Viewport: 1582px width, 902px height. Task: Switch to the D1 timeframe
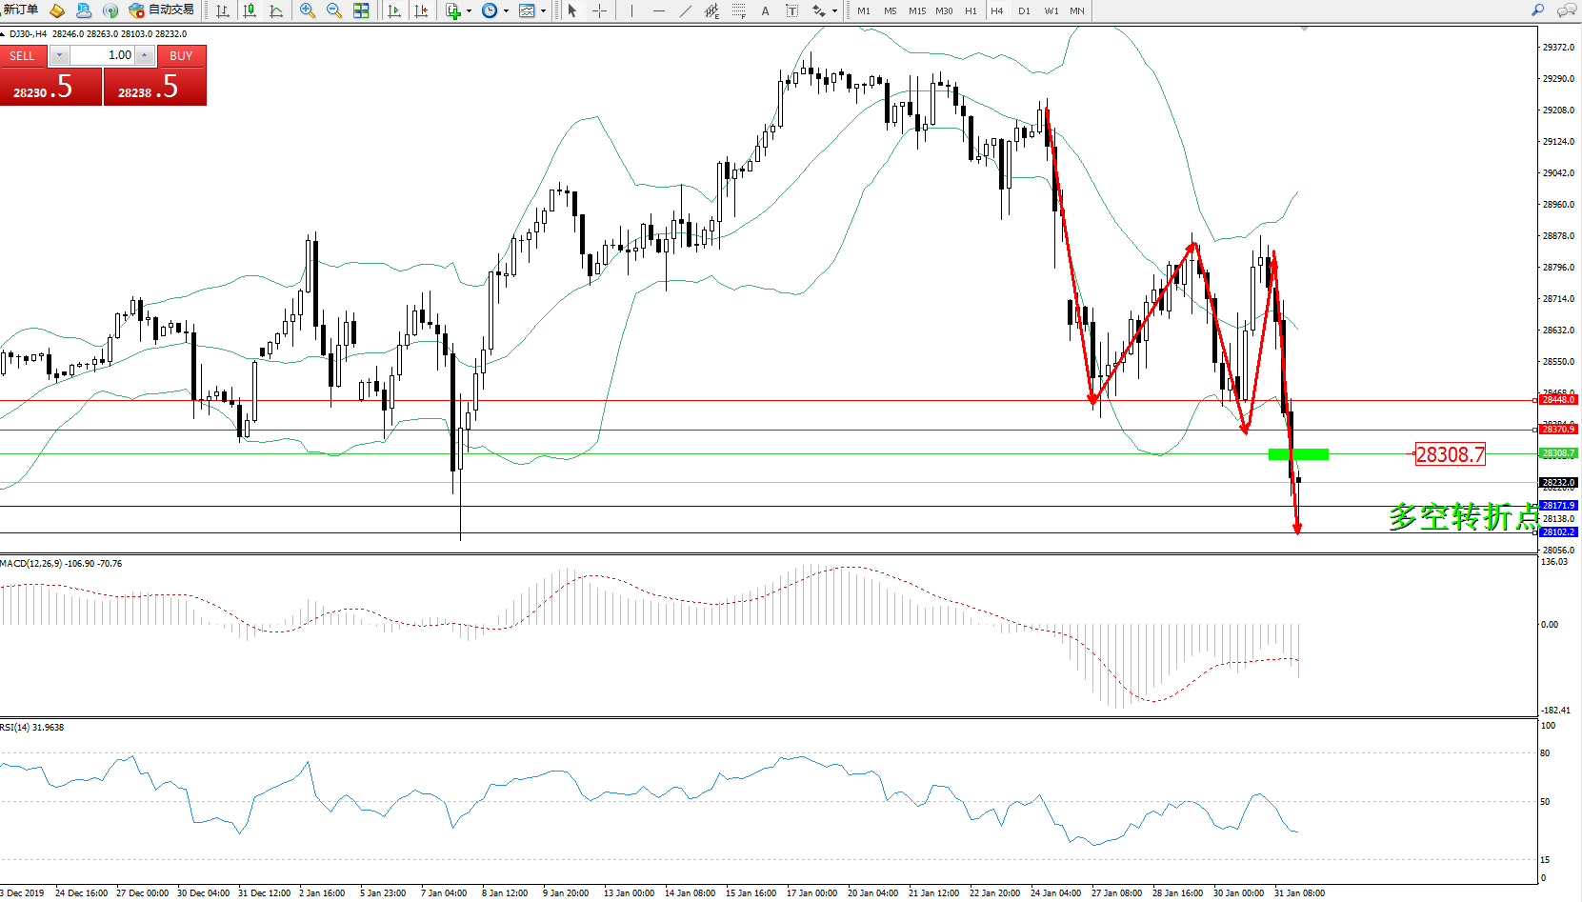coord(1024,10)
